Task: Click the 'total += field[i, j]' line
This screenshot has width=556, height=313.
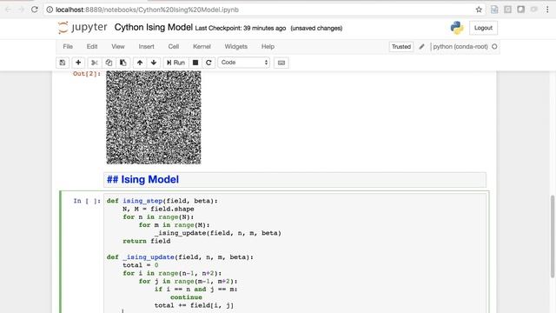Action: click(194, 305)
